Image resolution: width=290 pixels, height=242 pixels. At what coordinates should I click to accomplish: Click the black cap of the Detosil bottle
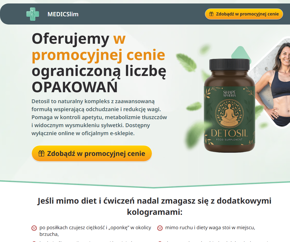[229, 64]
